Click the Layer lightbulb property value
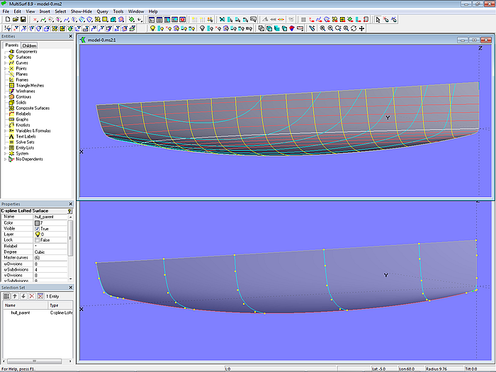 click(x=38, y=235)
